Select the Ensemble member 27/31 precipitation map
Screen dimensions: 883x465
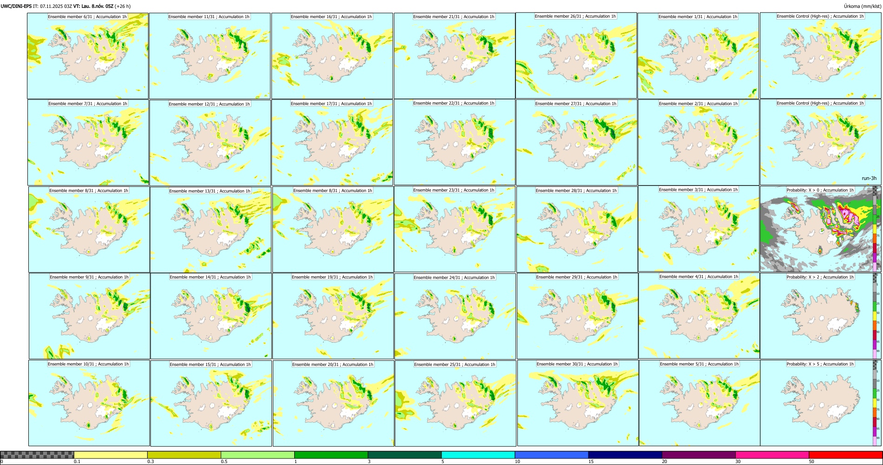pyautogui.click(x=577, y=143)
